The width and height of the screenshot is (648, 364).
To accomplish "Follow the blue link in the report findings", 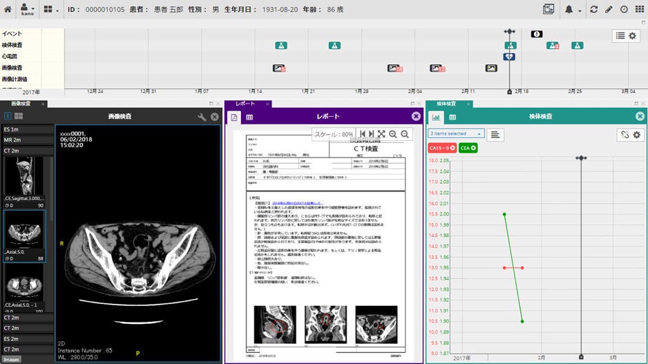I will pyautogui.click(x=298, y=203).
